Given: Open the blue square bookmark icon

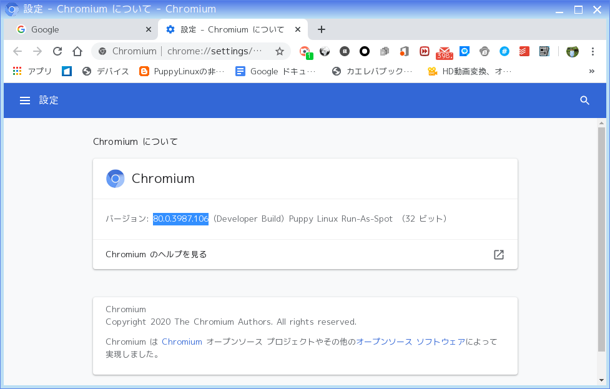Looking at the screenshot, I should pos(67,71).
